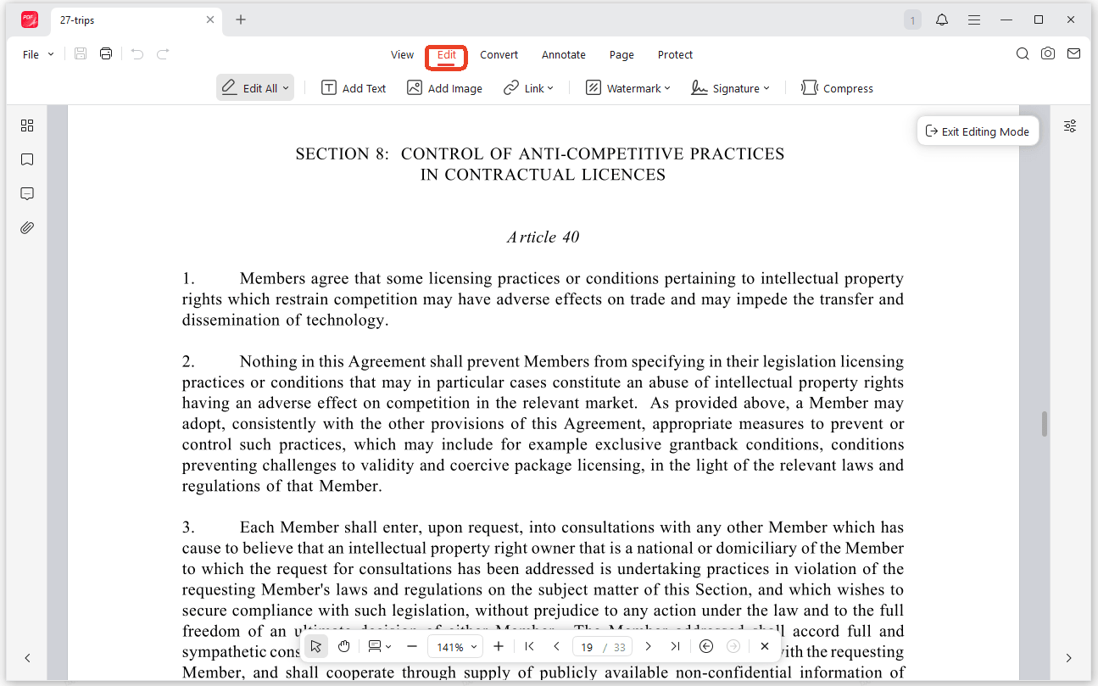Click the PDF app logo icon

coord(30,20)
